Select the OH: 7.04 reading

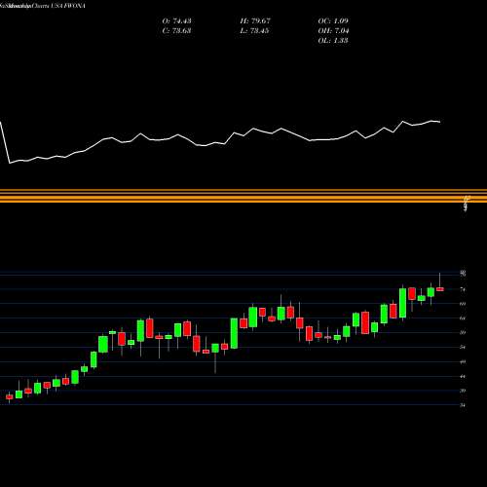tap(333, 31)
